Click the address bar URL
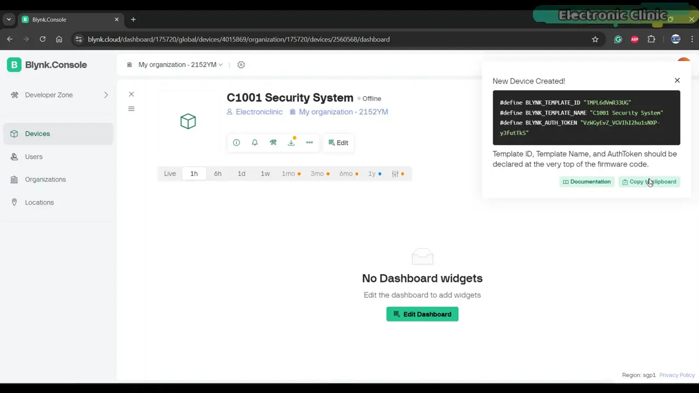This screenshot has height=393, width=699. (239, 39)
